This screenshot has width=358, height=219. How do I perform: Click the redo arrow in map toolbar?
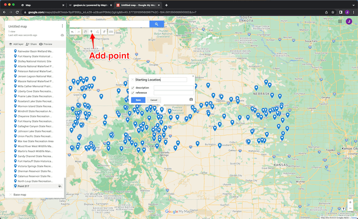point(79,32)
